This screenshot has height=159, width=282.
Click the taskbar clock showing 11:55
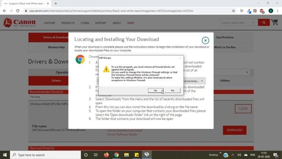pyautogui.click(x=263, y=155)
